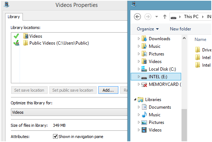The image size is (212, 142).
Task: Expand the Local Disk (C:) node
Action: pyautogui.click(x=139, y=69)
